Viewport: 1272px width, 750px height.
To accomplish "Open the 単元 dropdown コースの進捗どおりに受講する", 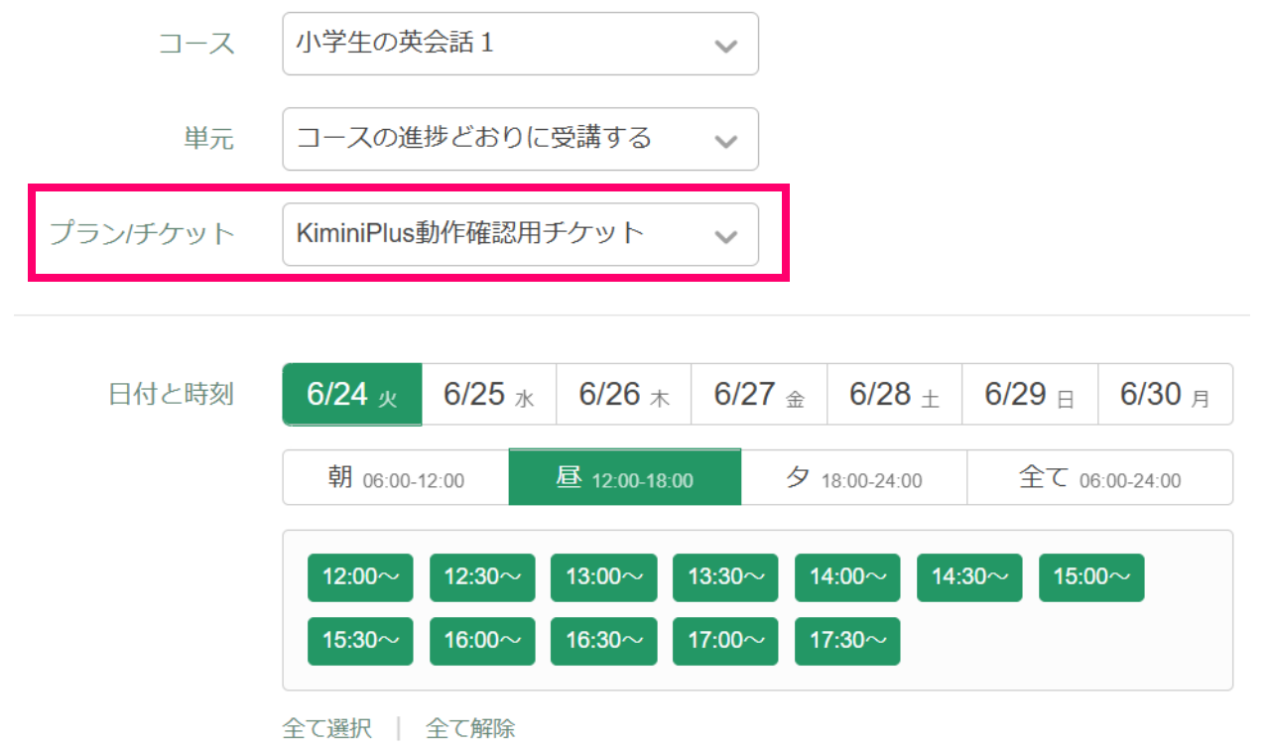I will coord(520,139).
